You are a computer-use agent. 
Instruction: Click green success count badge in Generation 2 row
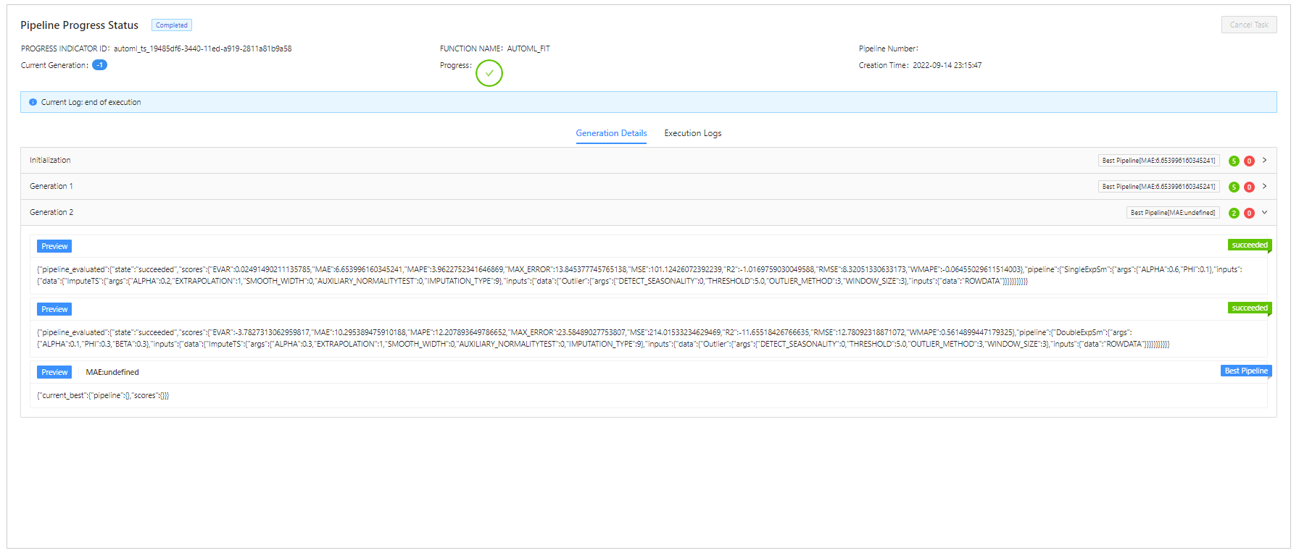click(x=1234, y=214)
